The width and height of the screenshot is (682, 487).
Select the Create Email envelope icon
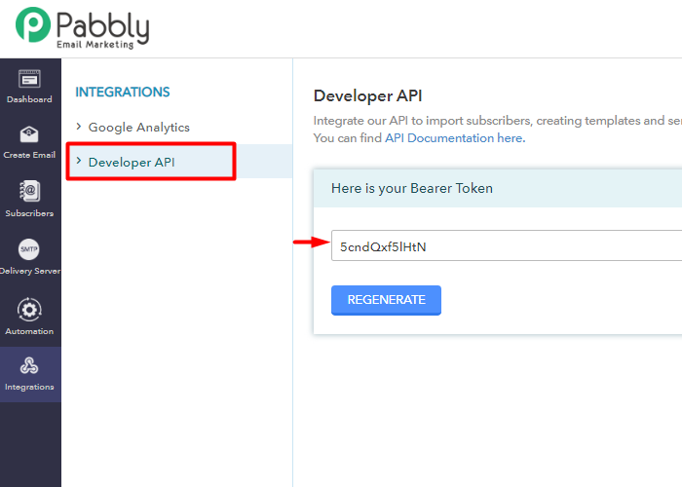(29, 134)
